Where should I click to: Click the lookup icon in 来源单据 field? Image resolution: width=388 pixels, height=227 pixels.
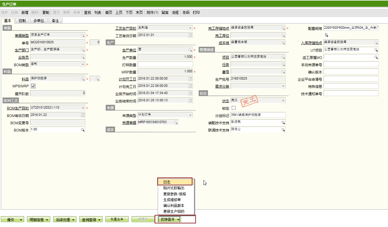coord(176,122)
